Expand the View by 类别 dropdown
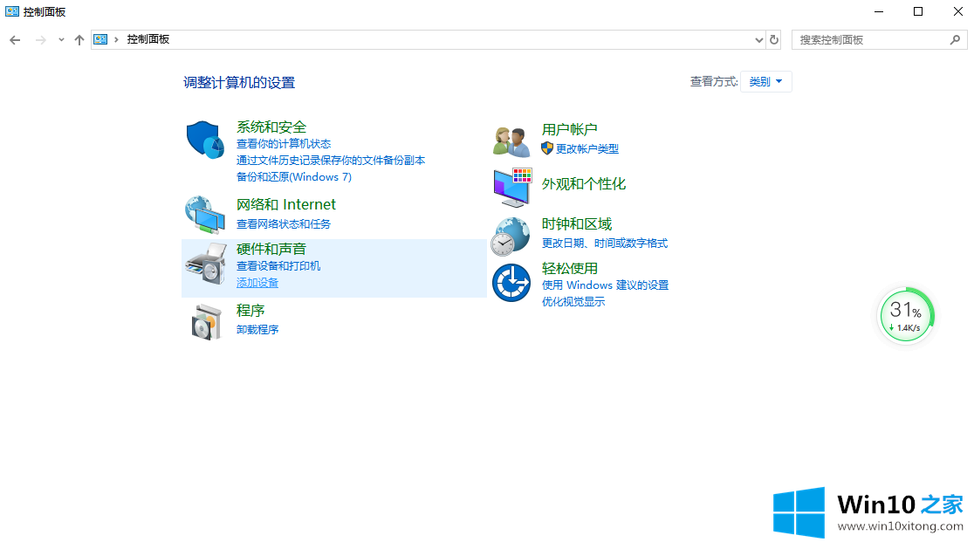This screenshot has width=974, height=549. coord(765,81)
